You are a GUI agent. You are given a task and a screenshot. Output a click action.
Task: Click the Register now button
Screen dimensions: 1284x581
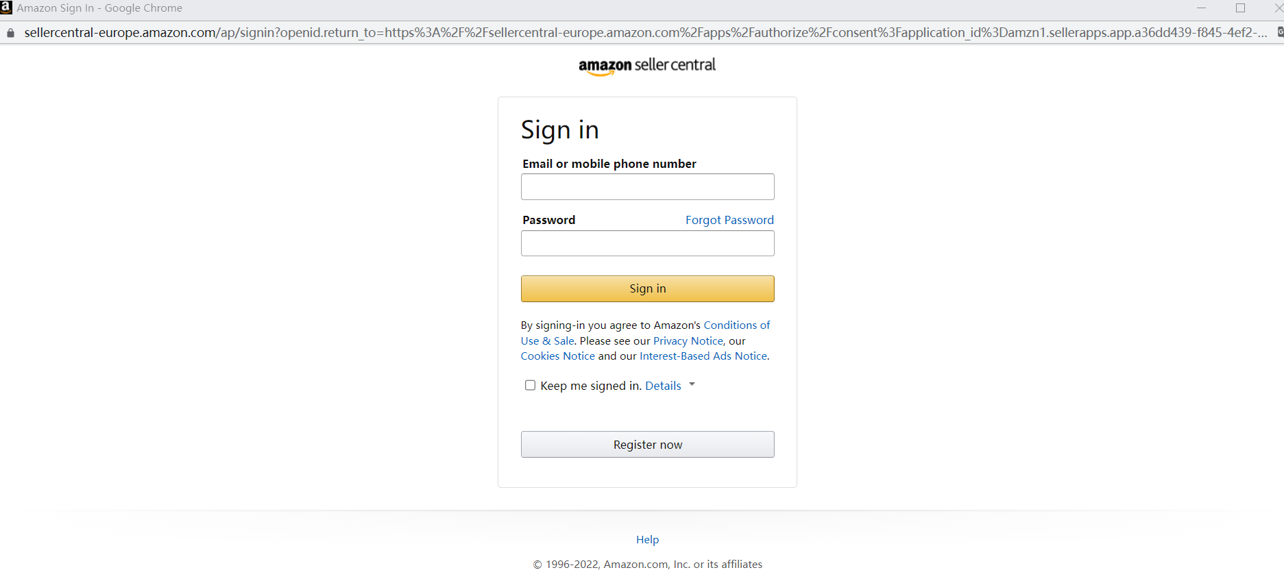pos(647,445)
